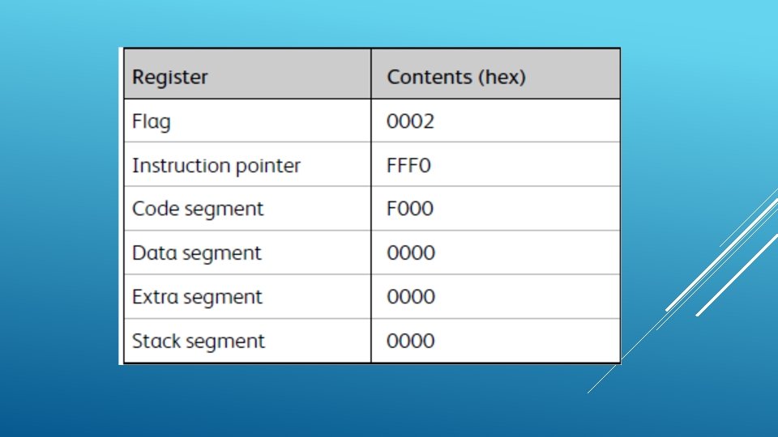The height and width of the screenshot is (437, 778).
Task: Select the Code segment cell
Action: click(247, 209)
